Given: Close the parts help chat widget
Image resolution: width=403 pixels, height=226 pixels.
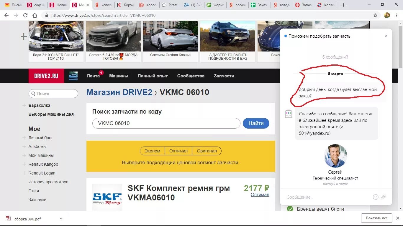Looking at the screenshot, I should click(x=386, y=36).
